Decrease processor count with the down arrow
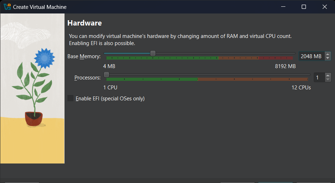The image size is (335, 183). 328,79
